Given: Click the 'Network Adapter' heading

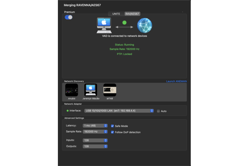Looking at the screenshot, I should click(x=73, y=104).
